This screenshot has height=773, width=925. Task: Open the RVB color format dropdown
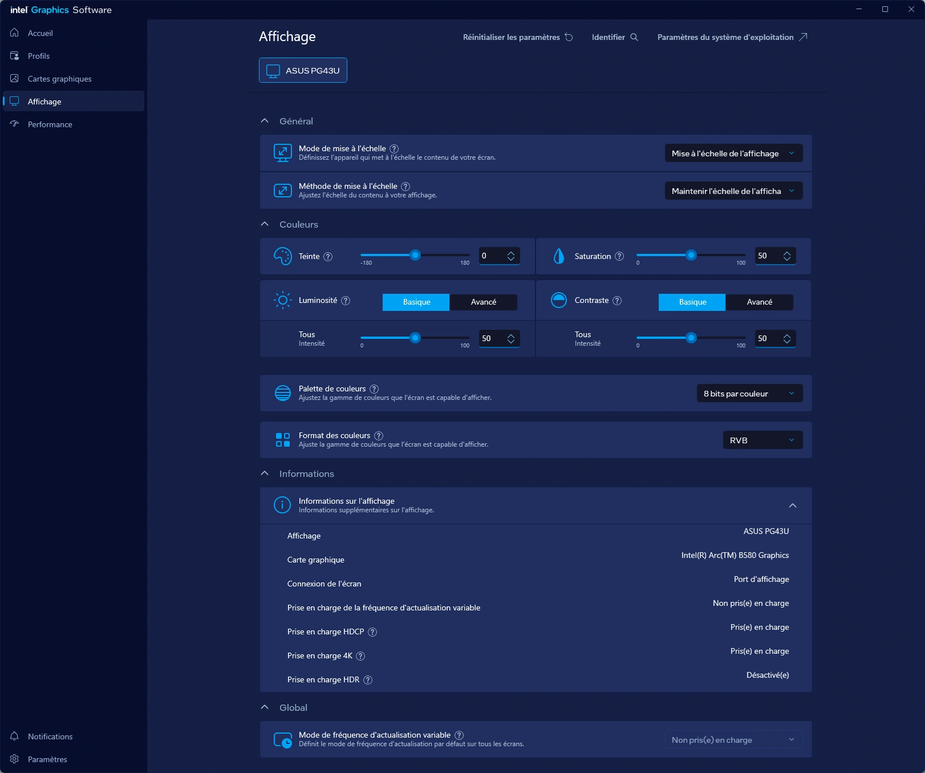click(762, 440)
